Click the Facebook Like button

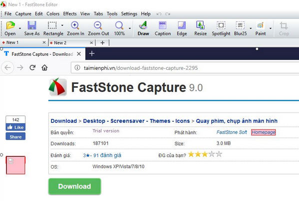coord(15,127)
